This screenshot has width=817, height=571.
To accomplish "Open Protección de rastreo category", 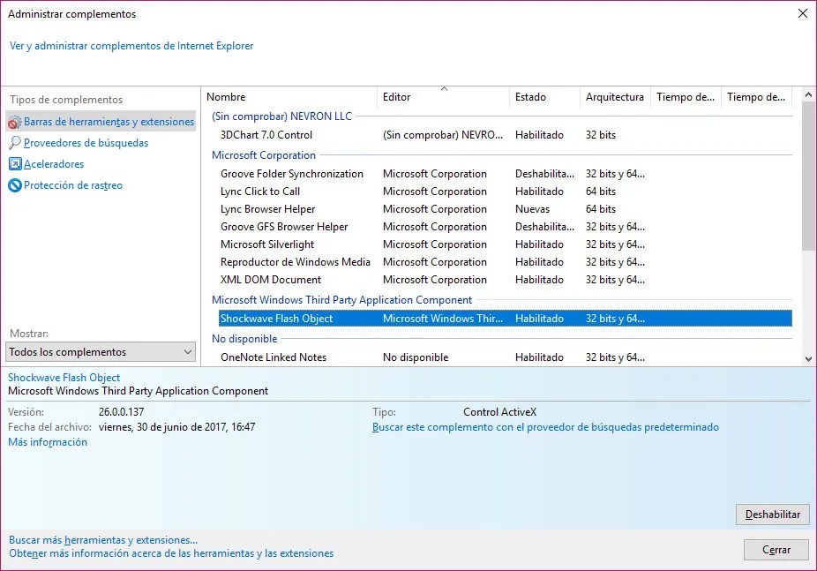I will click(73, 185).
